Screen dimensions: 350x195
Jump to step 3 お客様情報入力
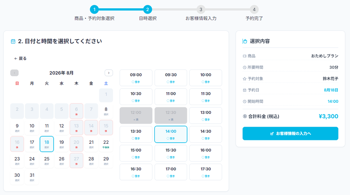[201, 9]
